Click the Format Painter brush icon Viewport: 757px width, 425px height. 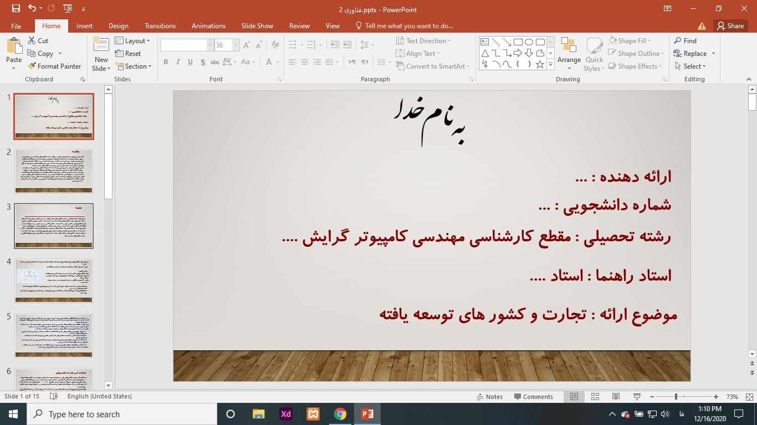[32, 66]
